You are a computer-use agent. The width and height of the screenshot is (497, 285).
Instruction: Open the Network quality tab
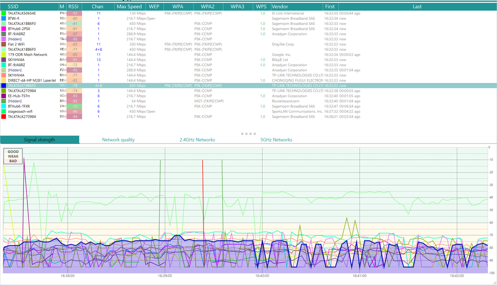[118, 140]
